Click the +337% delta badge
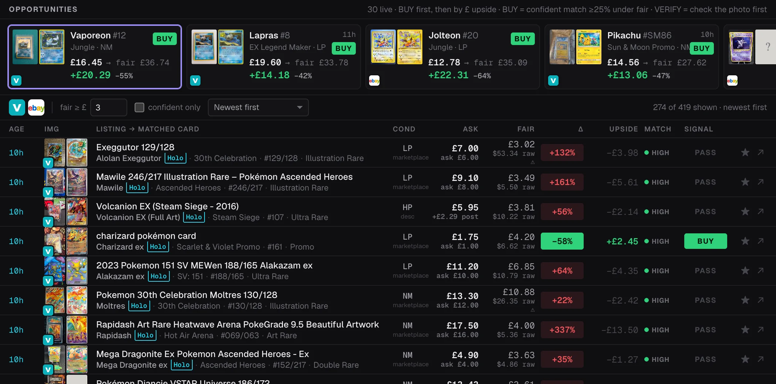This screenshot has width=776, height=384. [562, 330]
